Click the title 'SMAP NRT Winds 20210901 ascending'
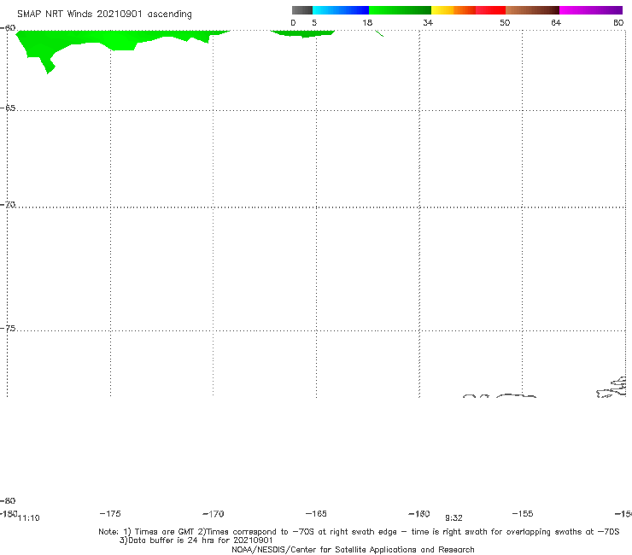This screenshot has height=555, width=632. click(x=104, y=15)
